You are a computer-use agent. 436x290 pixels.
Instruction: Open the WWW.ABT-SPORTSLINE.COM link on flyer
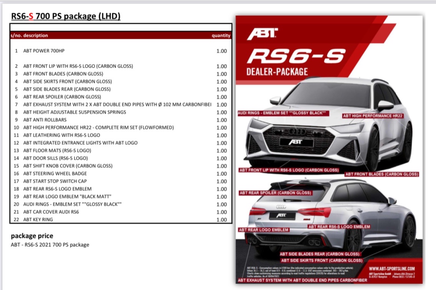pyautogui.click(x=392, y=268)
